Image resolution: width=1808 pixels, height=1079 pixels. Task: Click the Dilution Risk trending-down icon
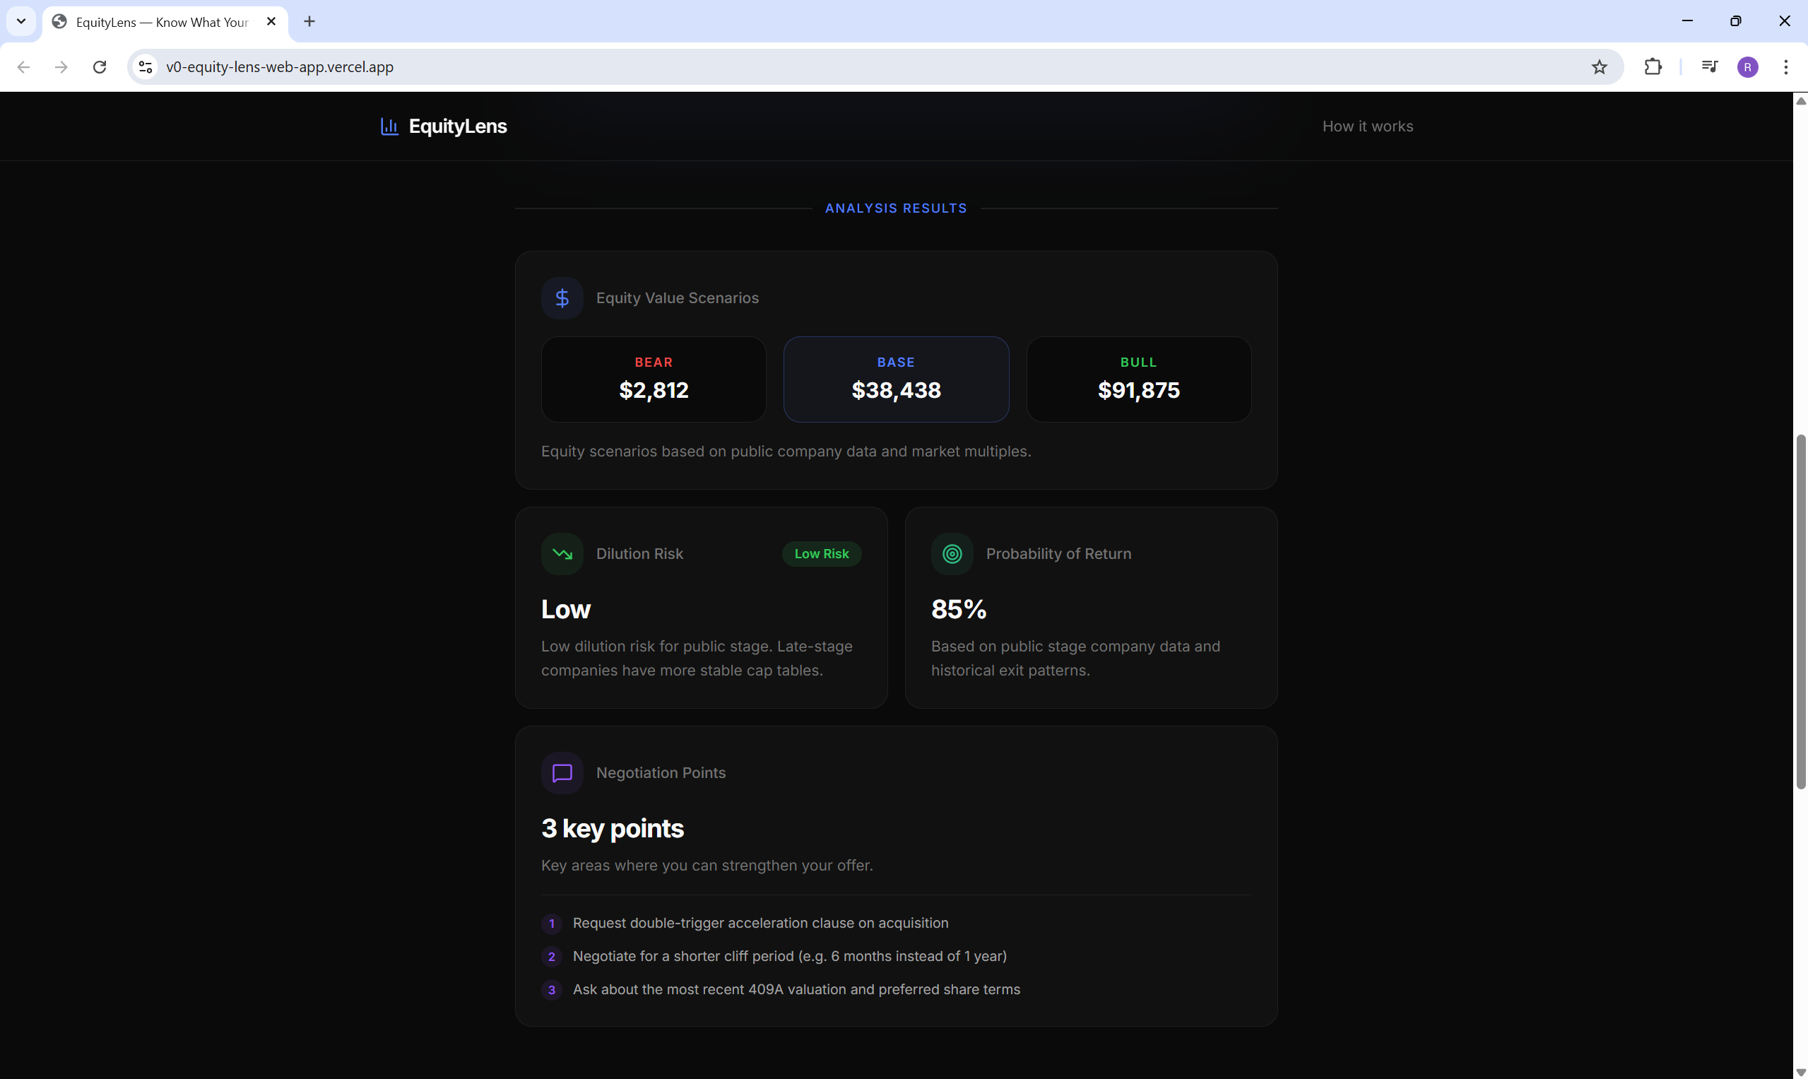click(x=562, y=554)
